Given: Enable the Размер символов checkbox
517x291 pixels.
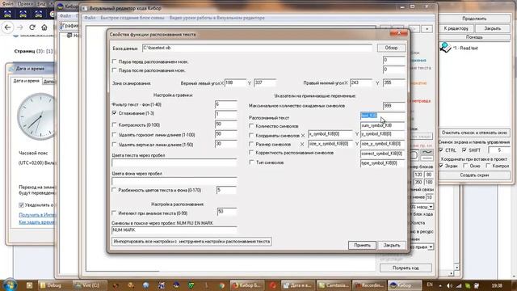Looking at the screenshot, I should (x=251, y=144).
